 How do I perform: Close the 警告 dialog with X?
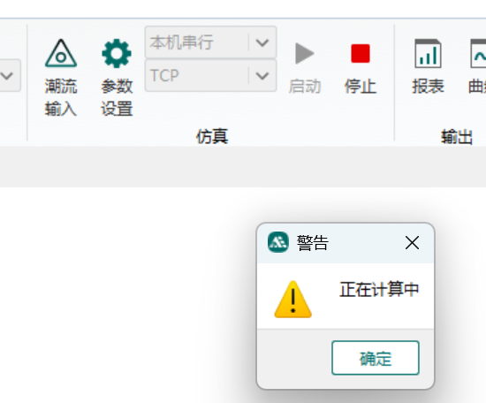pos(412,242)
